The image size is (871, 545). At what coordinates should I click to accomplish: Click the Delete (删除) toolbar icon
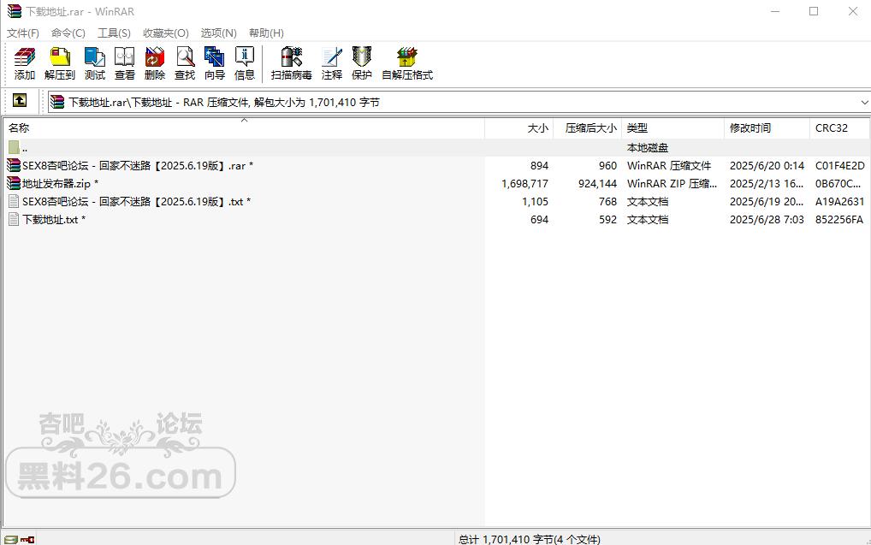click(154, 63)
